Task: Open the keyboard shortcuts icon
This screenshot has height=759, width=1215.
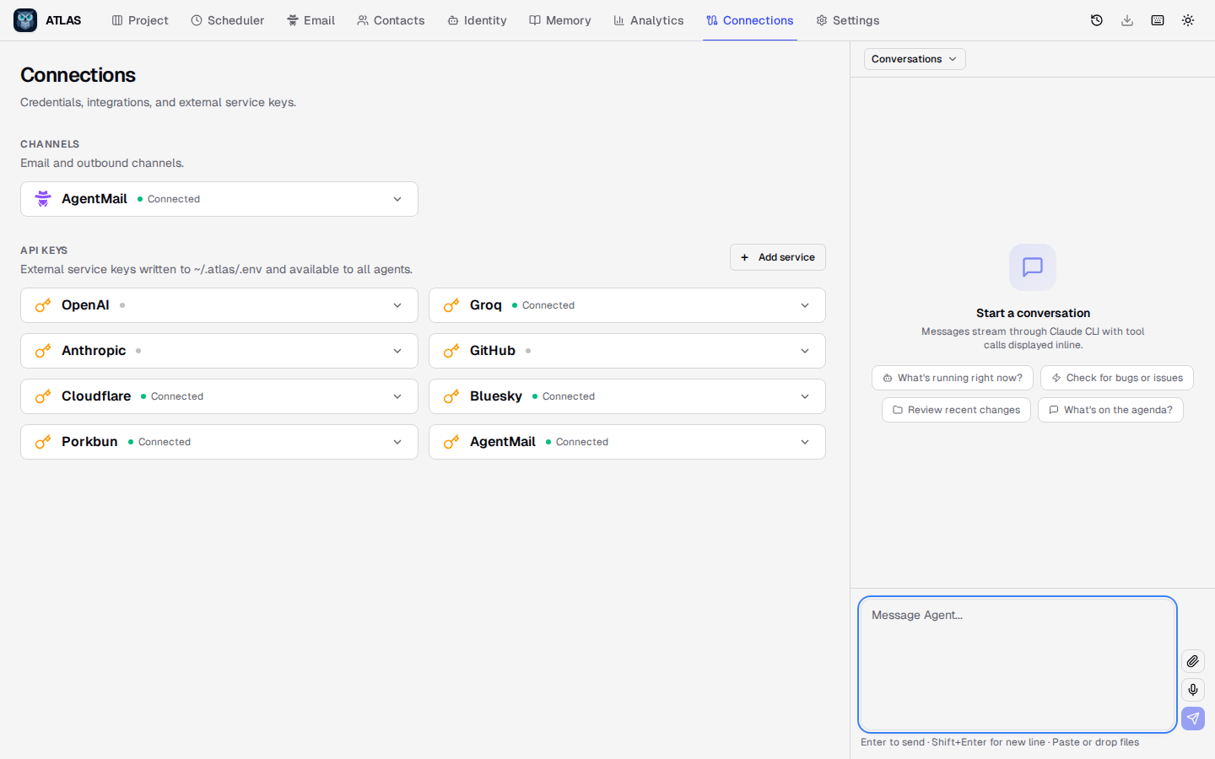Action: 1158,20
